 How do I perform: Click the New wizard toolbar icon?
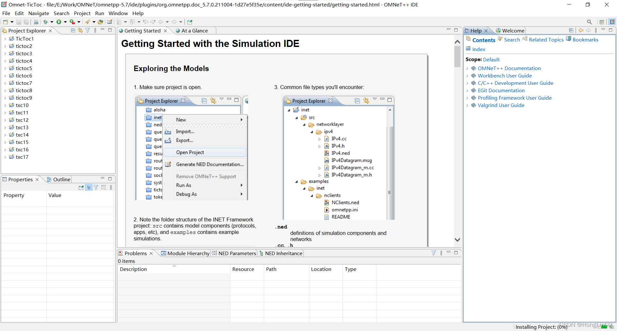(5, 22)
